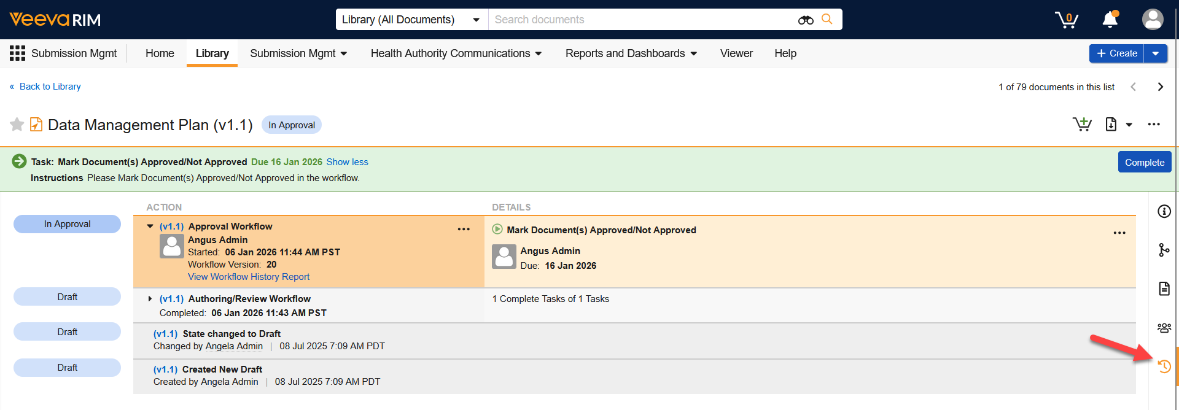The image size is (1179, 410).
Task: Open the Library (All Documents) dropdown
Action: coord(411,20)
